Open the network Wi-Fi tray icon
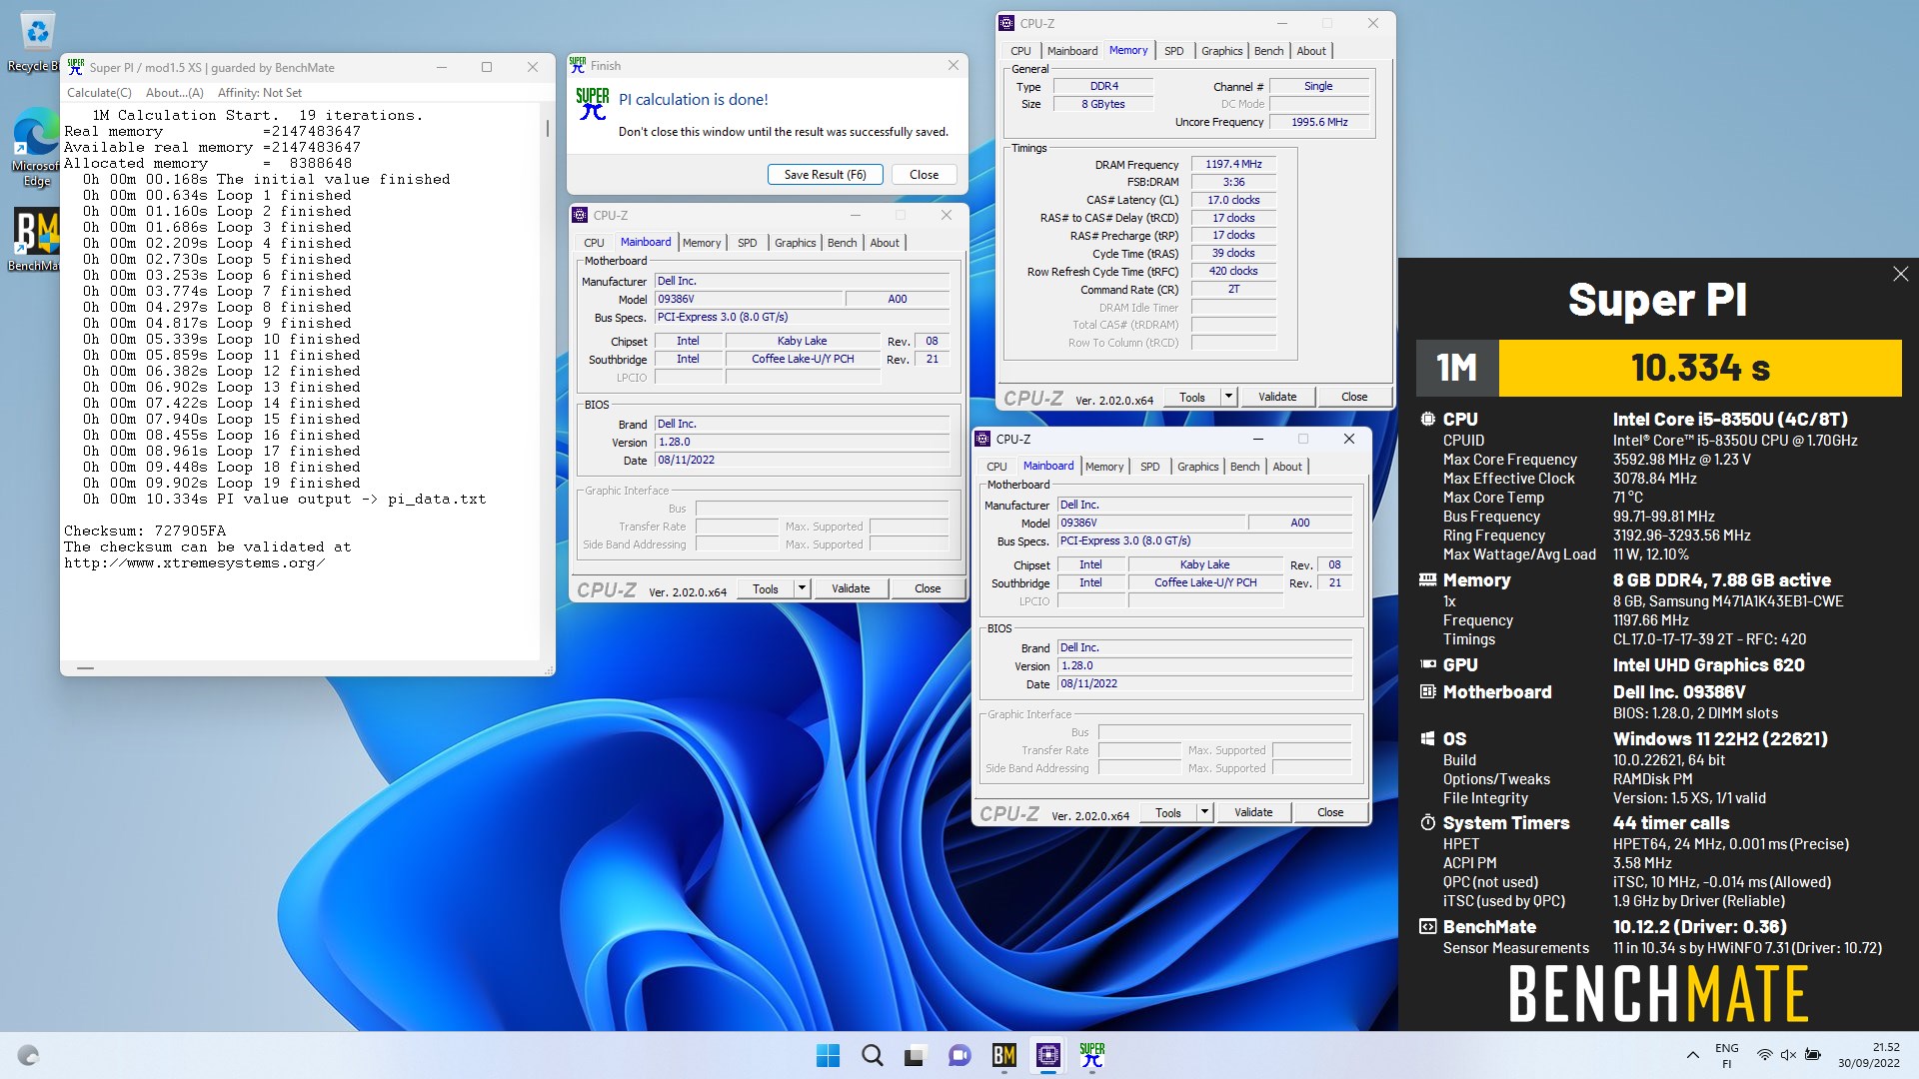1919x1079 pixels. [1765, 1055]
